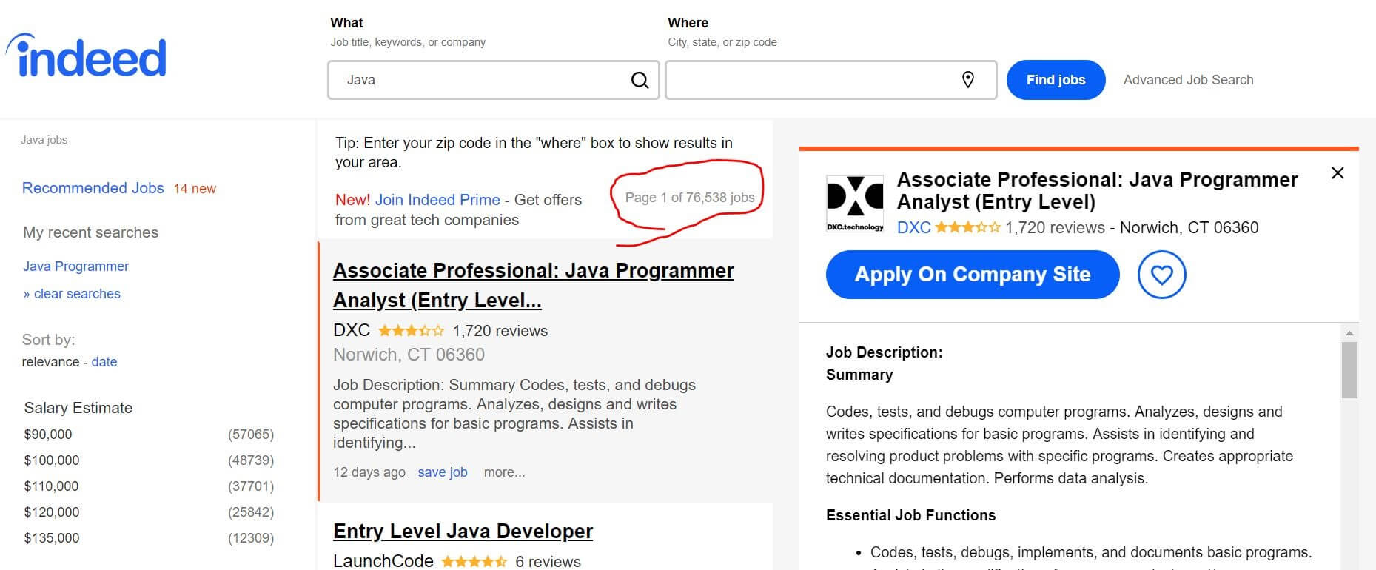This screenshot has width=1376, height=570.
Task: Click the Find jobs button
Action: [1056, 80]
